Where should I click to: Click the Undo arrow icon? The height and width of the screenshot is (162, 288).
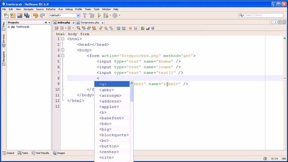point(36,15)
